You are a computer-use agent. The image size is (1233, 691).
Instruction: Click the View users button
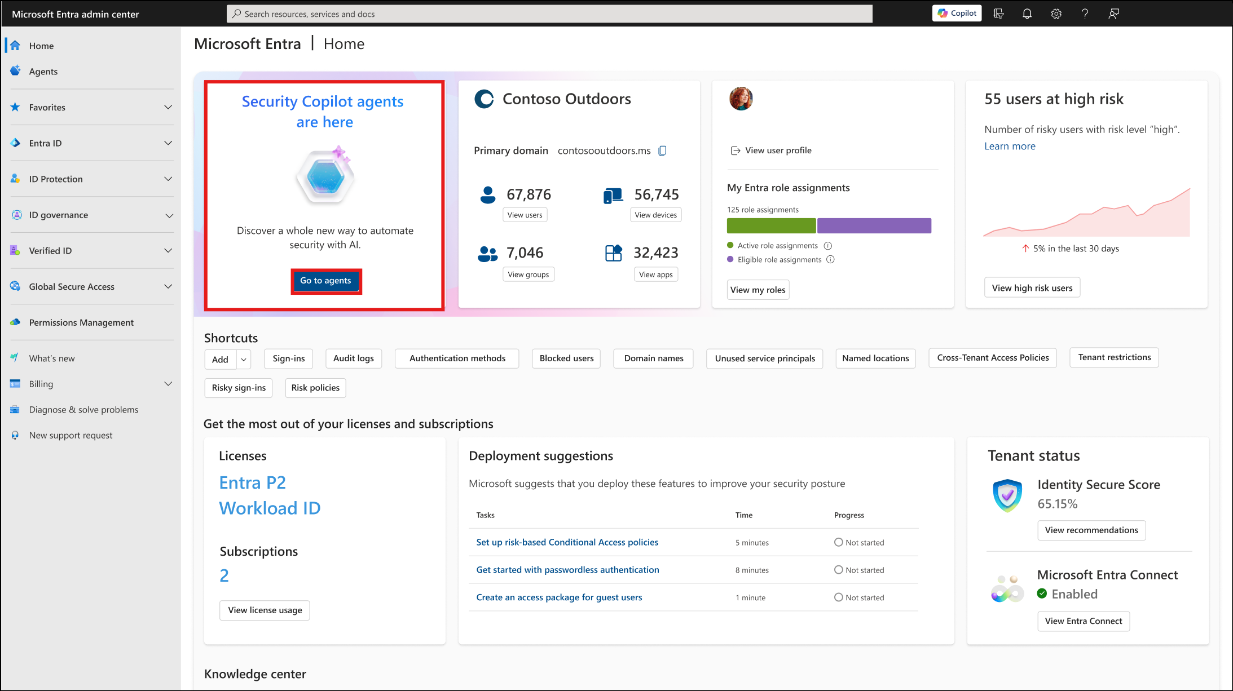pos(525,215)
